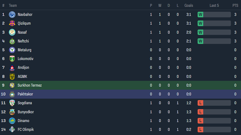Click the Pakhtakor club crest
241x135 pixels.
pos(12,94)
